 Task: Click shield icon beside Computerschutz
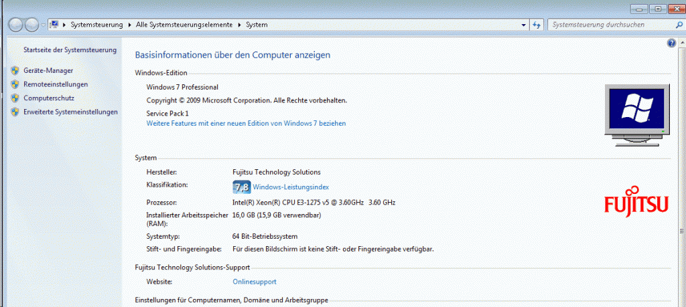(x=15, y=98)
